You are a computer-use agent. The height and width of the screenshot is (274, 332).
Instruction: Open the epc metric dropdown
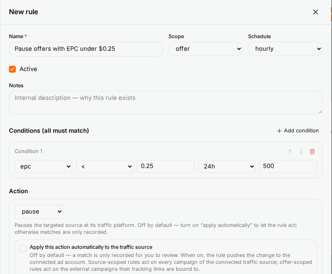point(43,166)
